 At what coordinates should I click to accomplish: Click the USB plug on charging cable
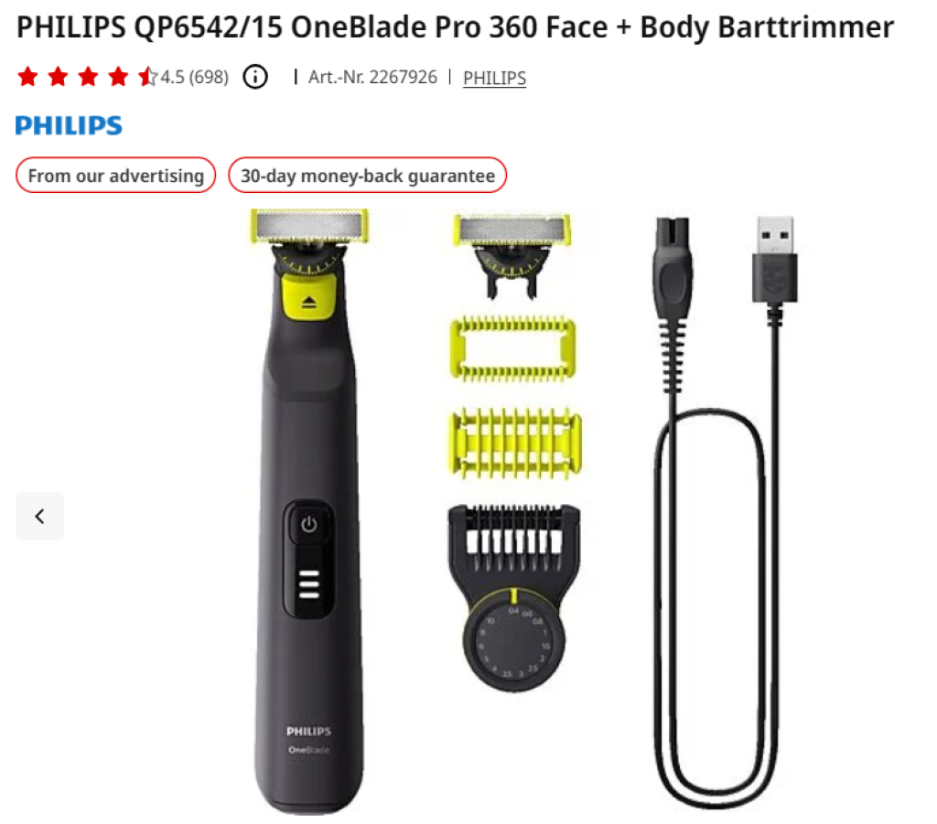[774, 259]
